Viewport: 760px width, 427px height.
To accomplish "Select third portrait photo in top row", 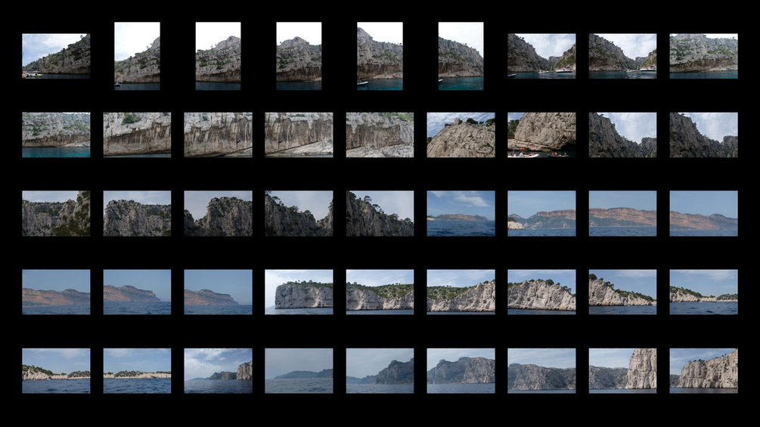I will point(299,56).
